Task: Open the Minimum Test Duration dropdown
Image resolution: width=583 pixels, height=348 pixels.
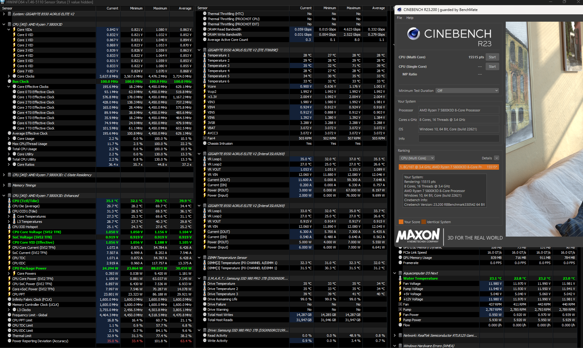Action: click(467, 91)
